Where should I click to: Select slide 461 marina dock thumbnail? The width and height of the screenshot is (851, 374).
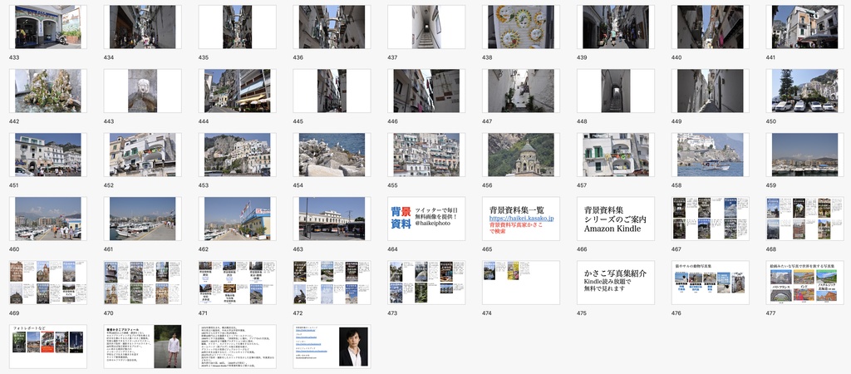(x=142, y=219)
